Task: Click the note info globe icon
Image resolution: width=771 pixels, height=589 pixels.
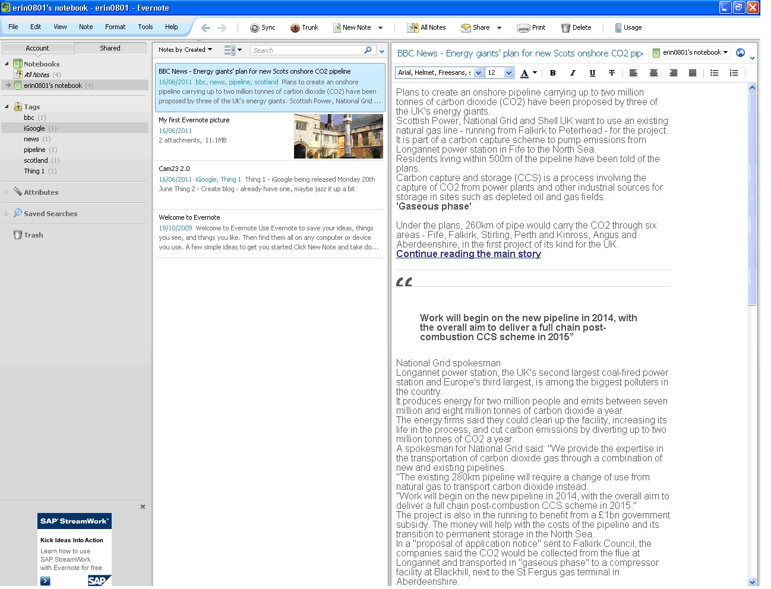Action: 740,52
